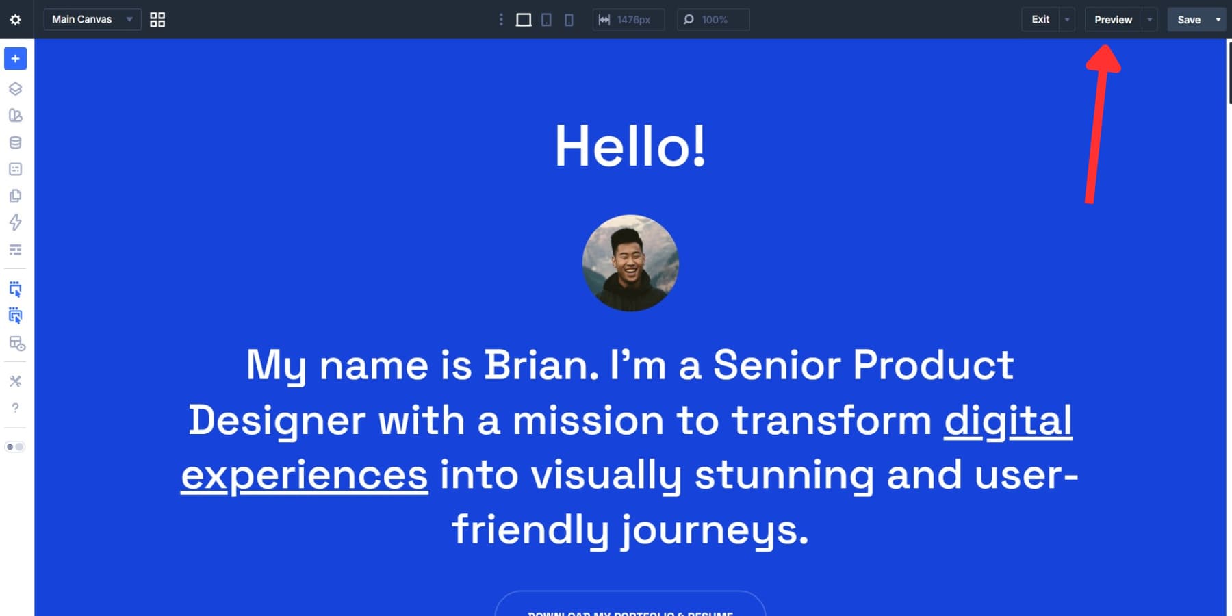The height and width of the screenshot is (616, 1232).
Task: Open the interactions lightning panel
Action: [15, 223]
